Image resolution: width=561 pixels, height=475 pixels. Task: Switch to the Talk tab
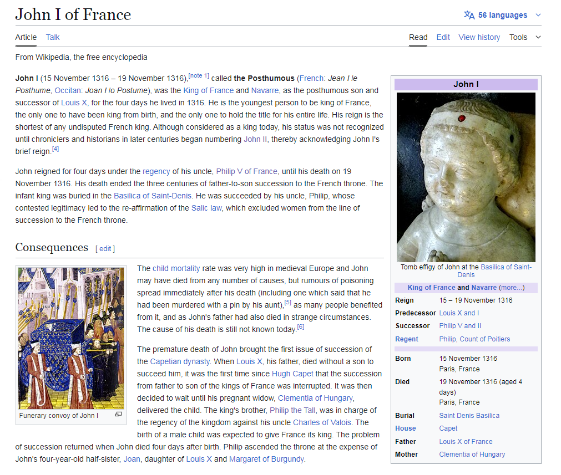click(x=53, y=37)
